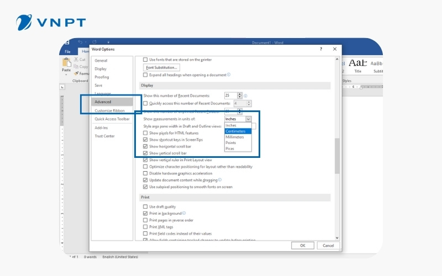The height and width of the screenshot is (276, 442).
Task: Click the Font Substitution button
Action: [161, 67]
